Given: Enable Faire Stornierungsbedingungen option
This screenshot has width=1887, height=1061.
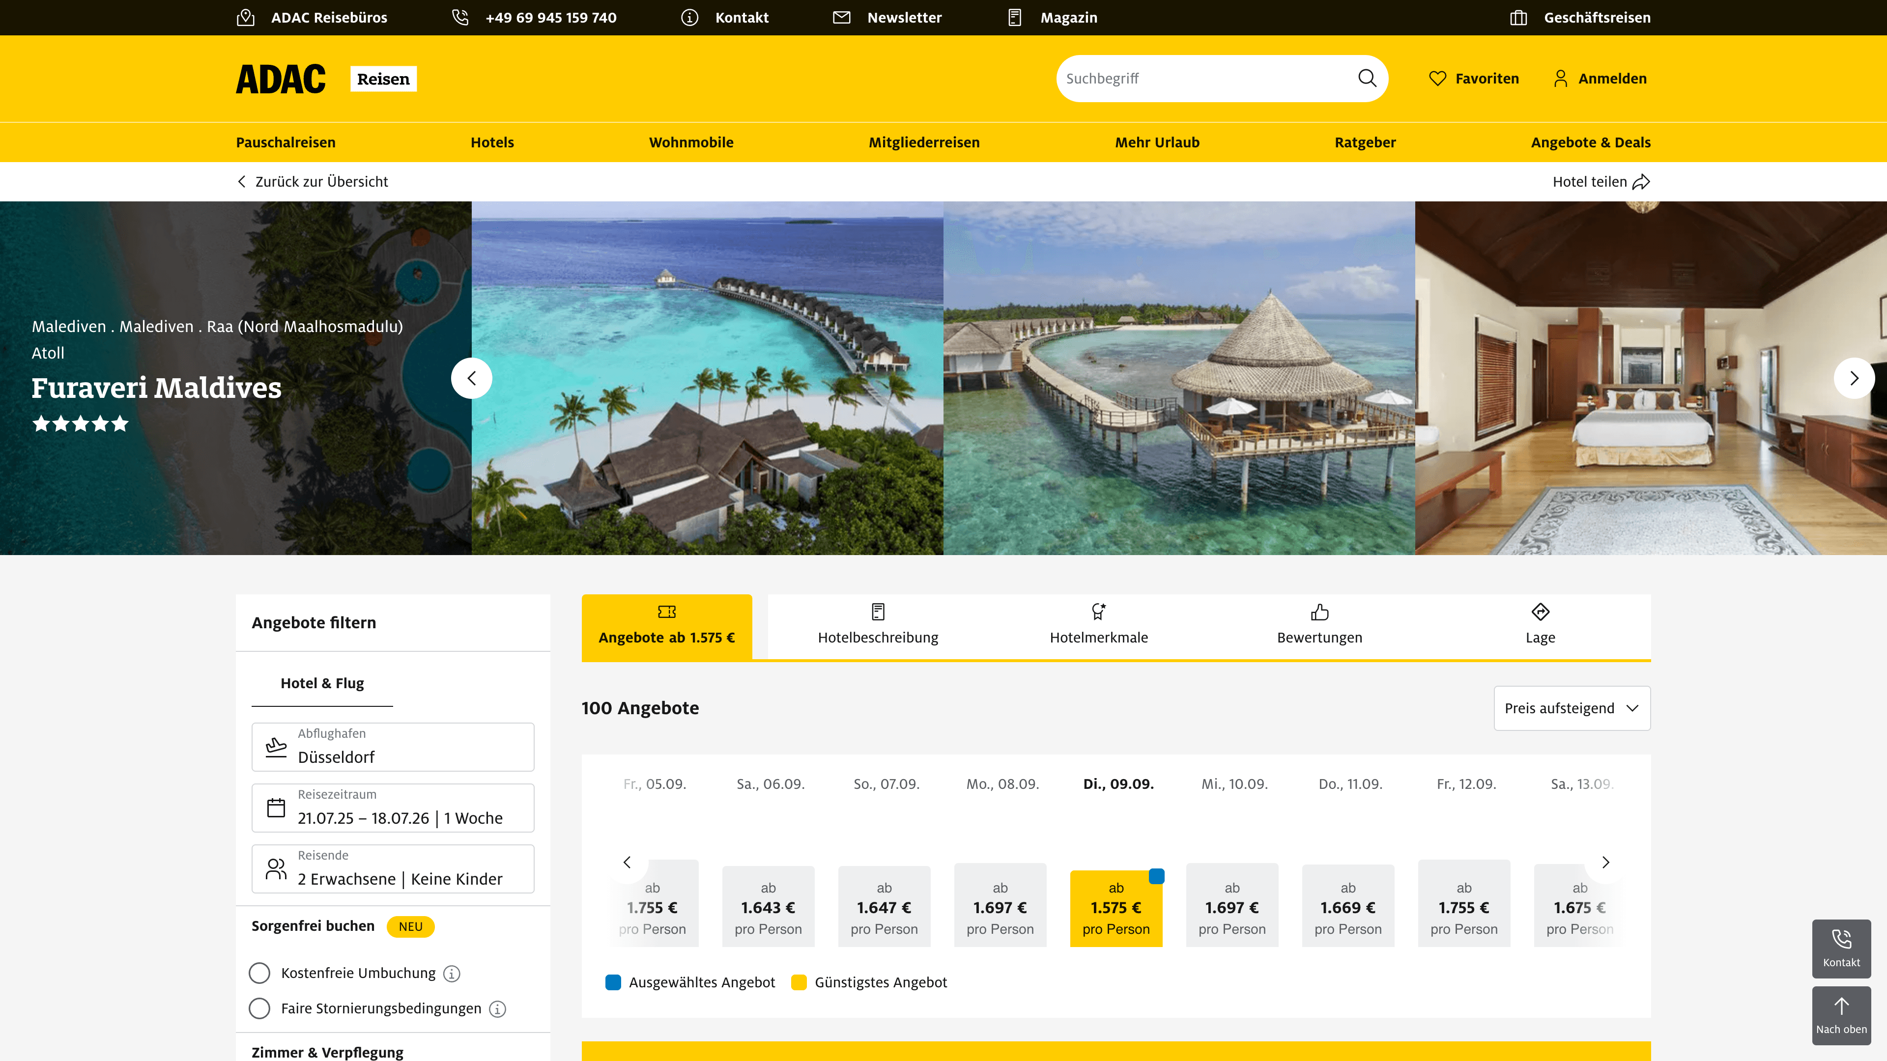Looking at the screenshot, I should click(259, 1008).
